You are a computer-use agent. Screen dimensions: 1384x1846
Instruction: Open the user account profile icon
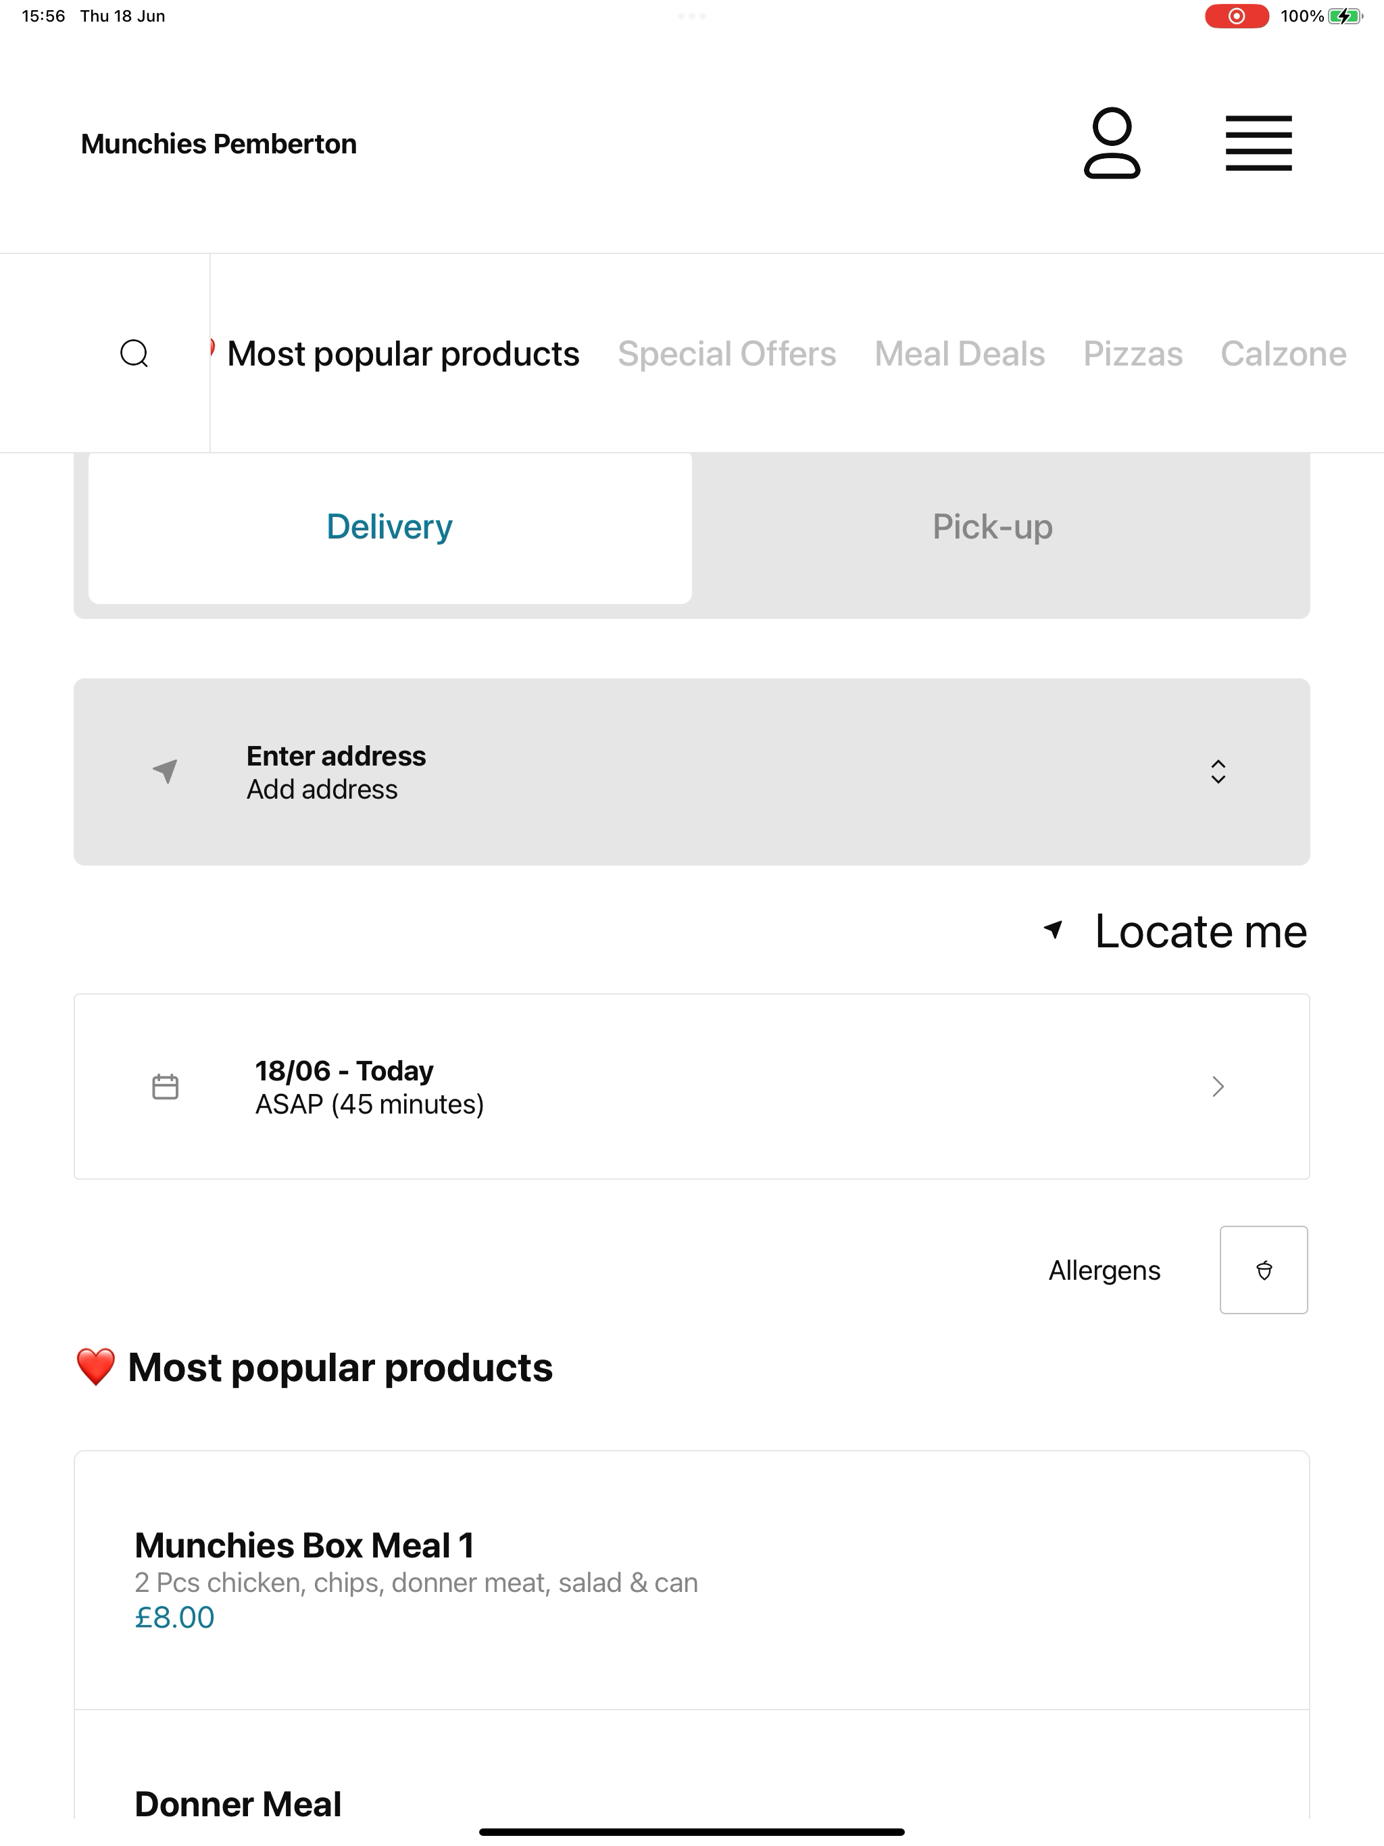click(x=1112, y=143)
